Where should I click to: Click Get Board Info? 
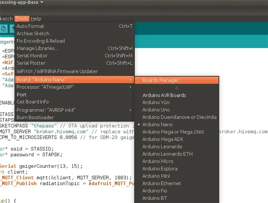click(x=75, y=102)
